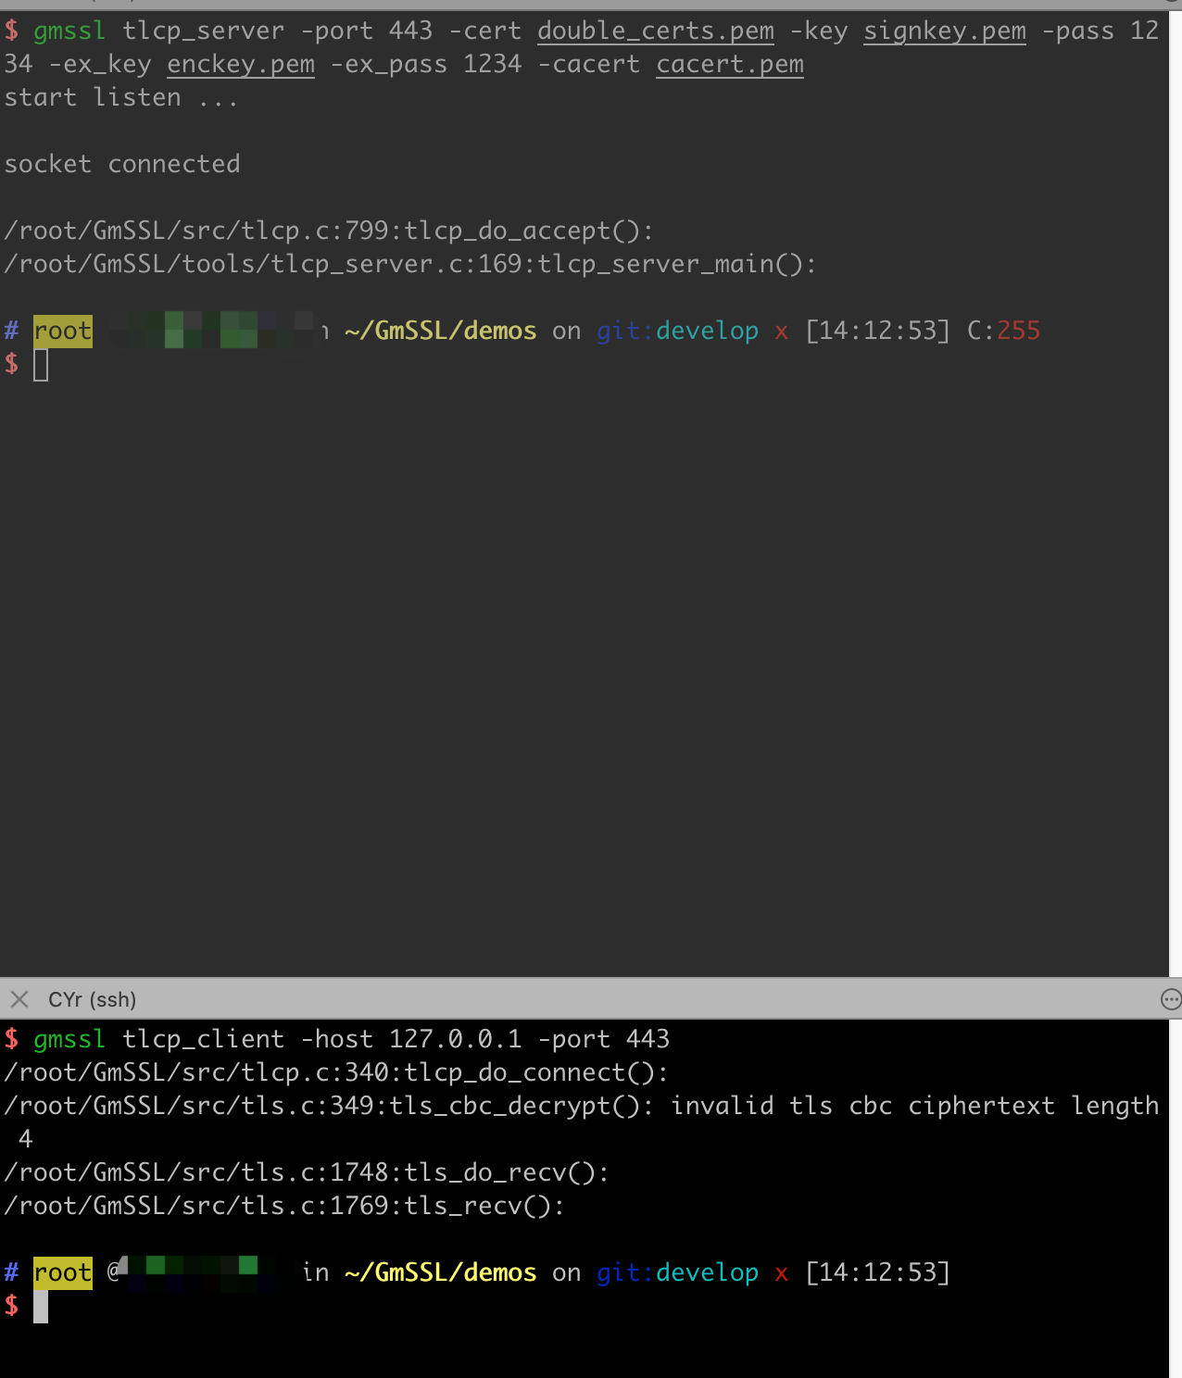
Task: Click the timestamp [14:12:53] in the top prompt
Action: click(876, 331)
